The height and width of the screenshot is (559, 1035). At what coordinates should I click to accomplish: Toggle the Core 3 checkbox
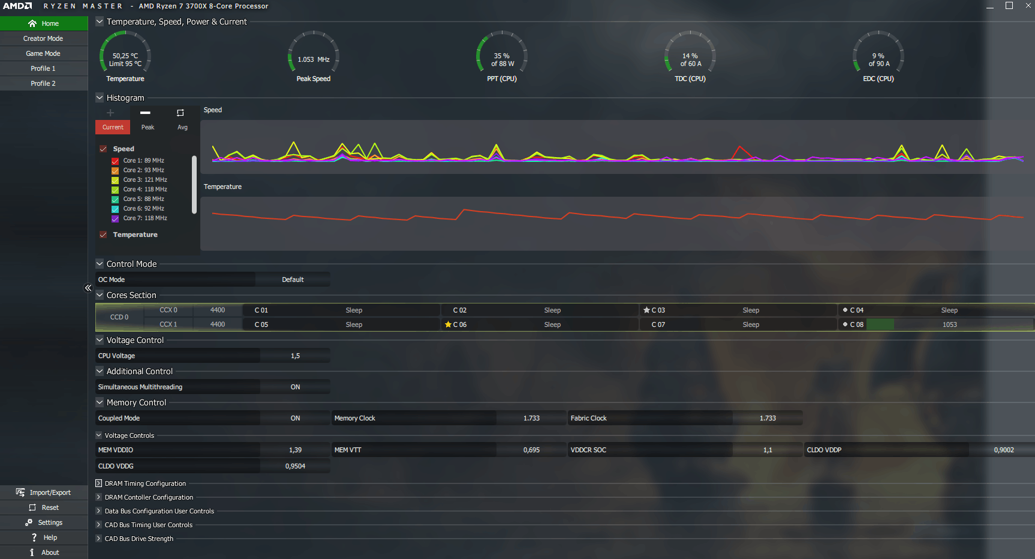(x=115, y=180)
